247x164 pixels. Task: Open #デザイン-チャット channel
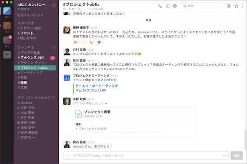(33, 63)
